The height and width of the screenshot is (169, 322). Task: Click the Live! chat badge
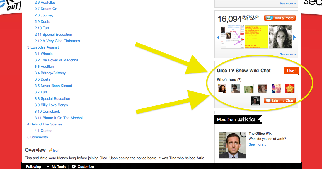tap(291, 71)
